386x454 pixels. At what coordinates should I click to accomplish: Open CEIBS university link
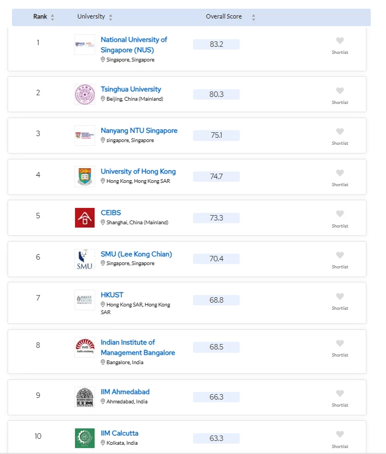point(111,213)
